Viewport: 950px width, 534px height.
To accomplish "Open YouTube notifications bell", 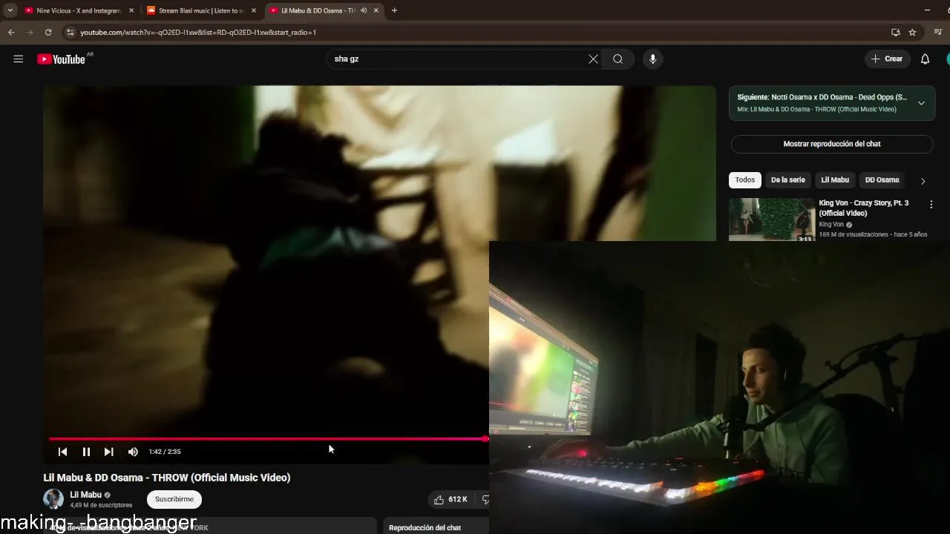I will 925,59.
